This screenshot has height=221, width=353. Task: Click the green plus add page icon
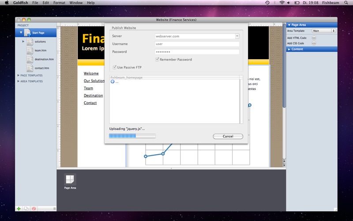[x=19, y=209]
